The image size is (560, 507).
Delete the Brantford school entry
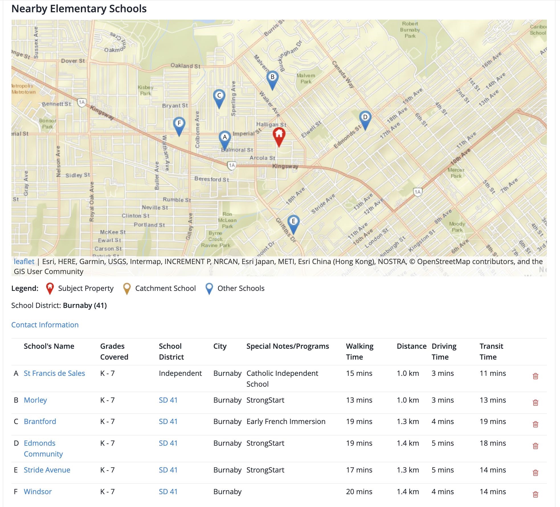click(x=535, y=424)
